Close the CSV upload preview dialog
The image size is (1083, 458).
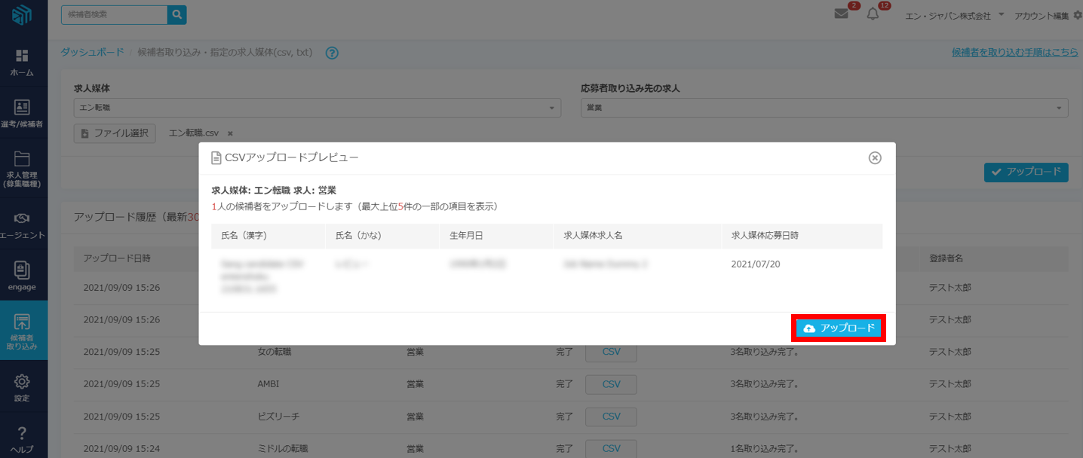(x=875, y=157)
